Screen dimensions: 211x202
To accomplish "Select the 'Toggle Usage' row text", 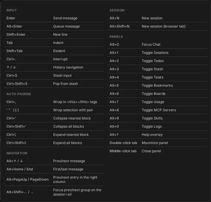I will coord(153,102).
